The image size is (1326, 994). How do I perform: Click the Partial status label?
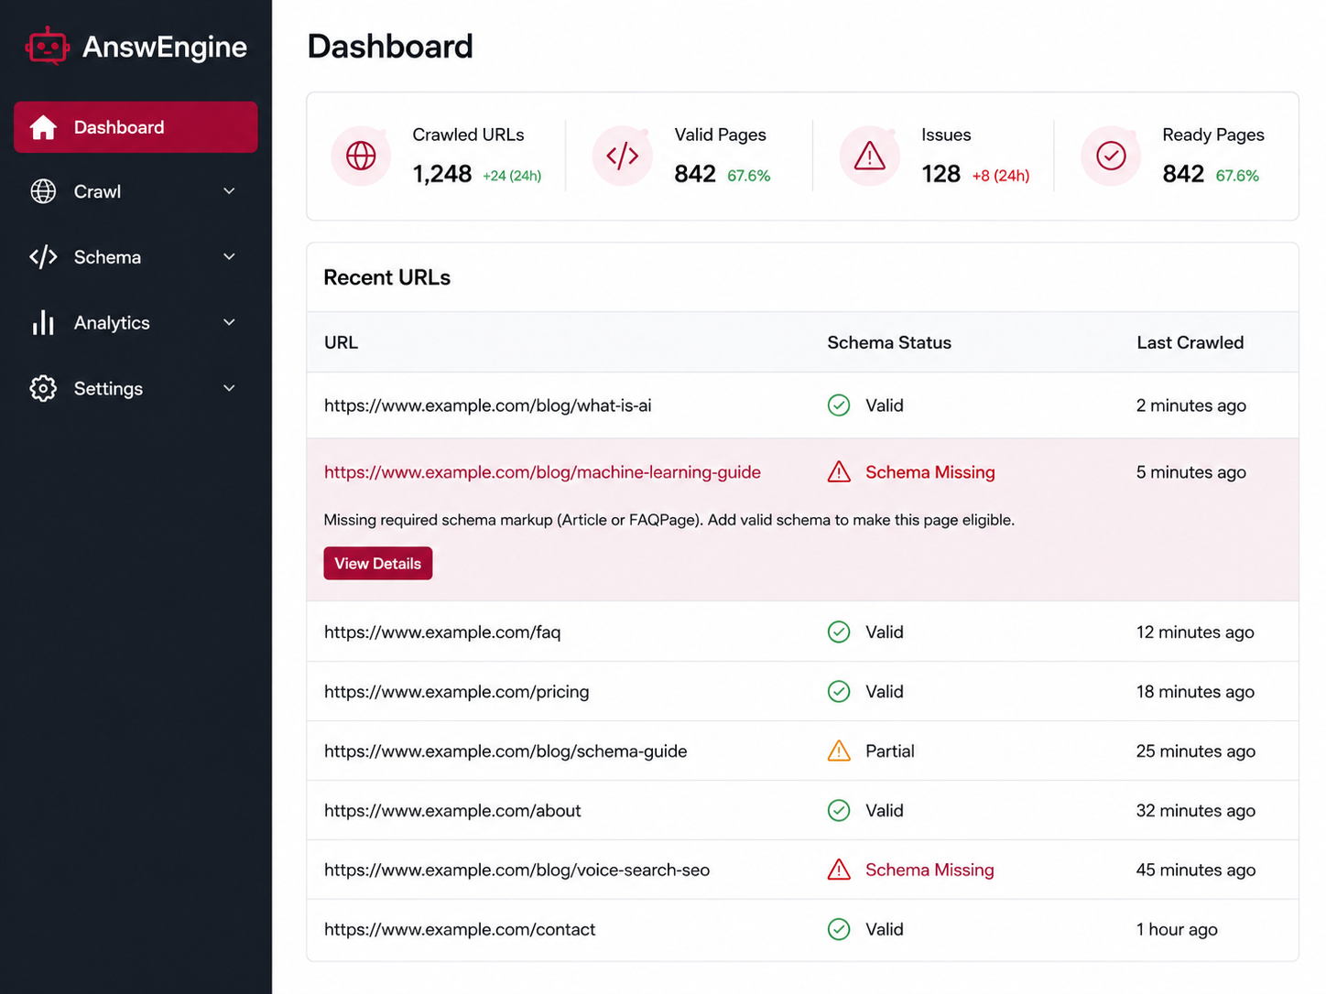pyautogui.click(x=890, y=751)
